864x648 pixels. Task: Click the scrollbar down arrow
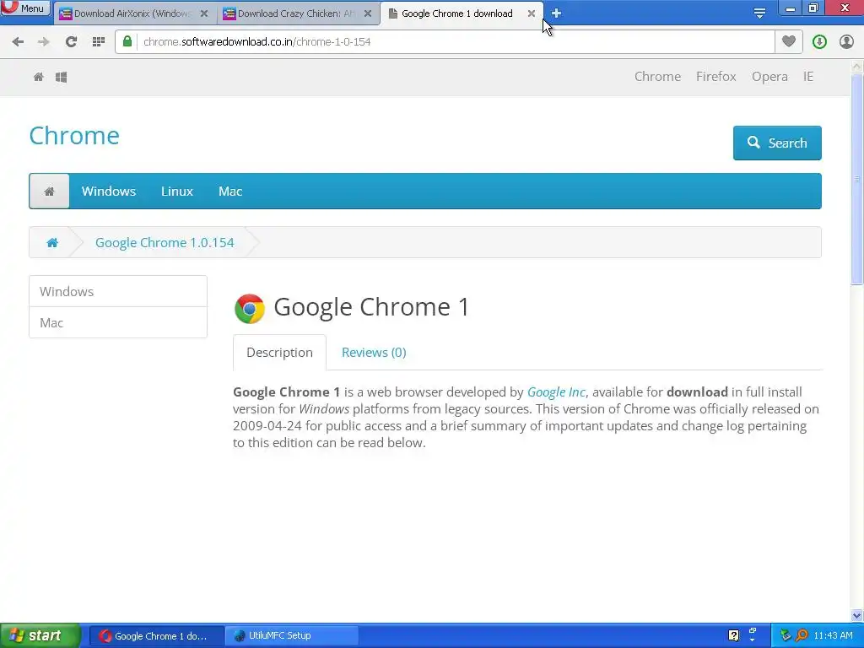(857, 615)
